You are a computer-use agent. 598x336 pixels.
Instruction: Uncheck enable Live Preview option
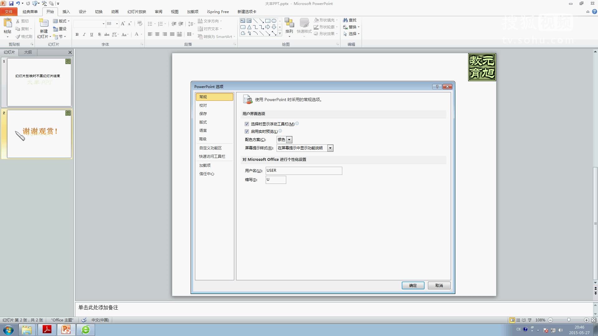pos(247,131)
